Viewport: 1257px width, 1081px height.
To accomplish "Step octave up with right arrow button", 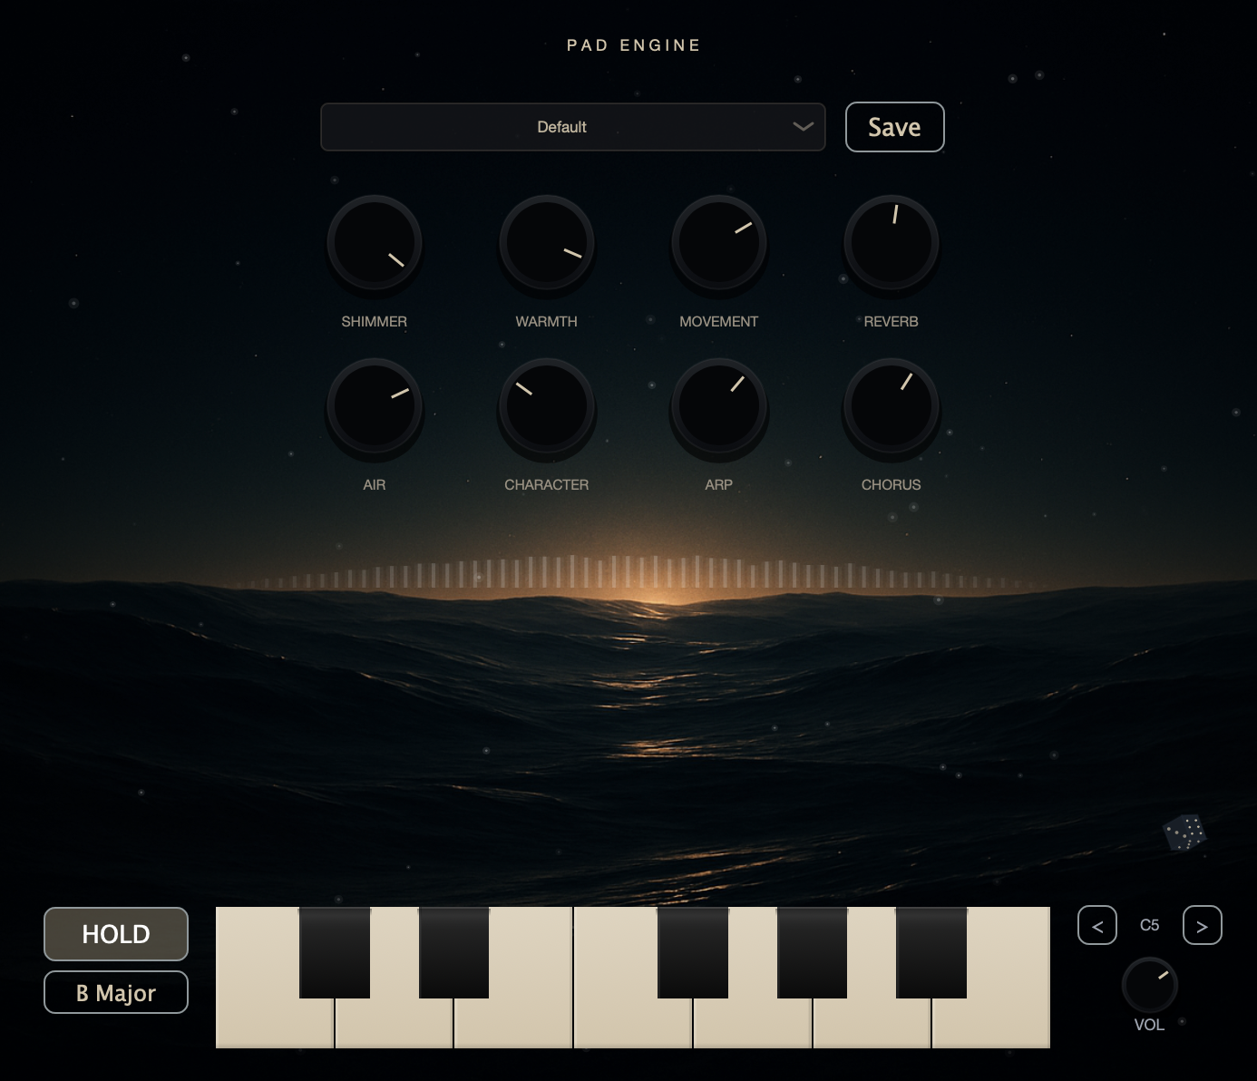I will (1202, 925).
